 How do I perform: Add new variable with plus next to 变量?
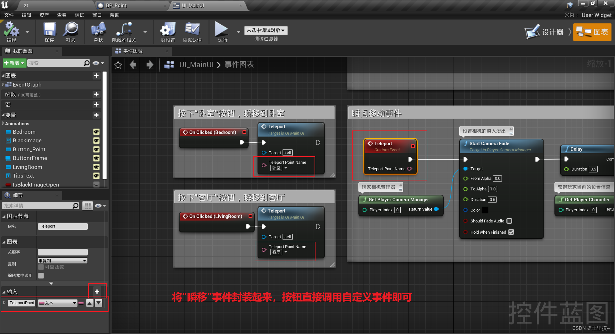click(x=96, y=115)
